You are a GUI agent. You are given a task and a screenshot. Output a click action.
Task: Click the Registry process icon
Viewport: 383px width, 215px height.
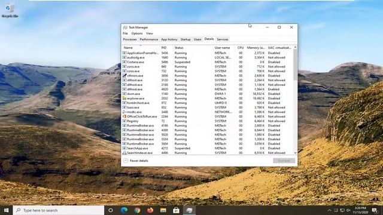[x=124, y=121]
